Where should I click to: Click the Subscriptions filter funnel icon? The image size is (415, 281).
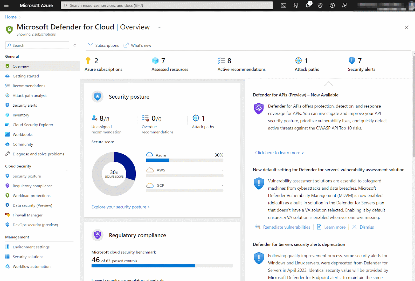(90, 45)
